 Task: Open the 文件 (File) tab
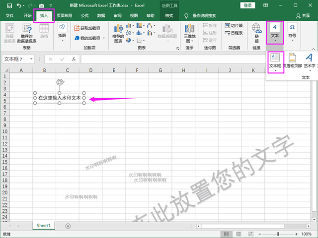coord(9,15)
